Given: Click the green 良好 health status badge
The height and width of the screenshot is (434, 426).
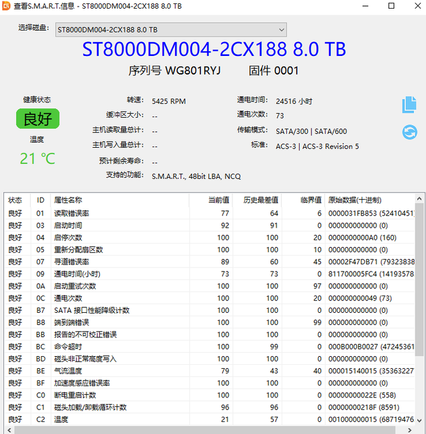Looking at the screenshot, I should click(37, 119).
